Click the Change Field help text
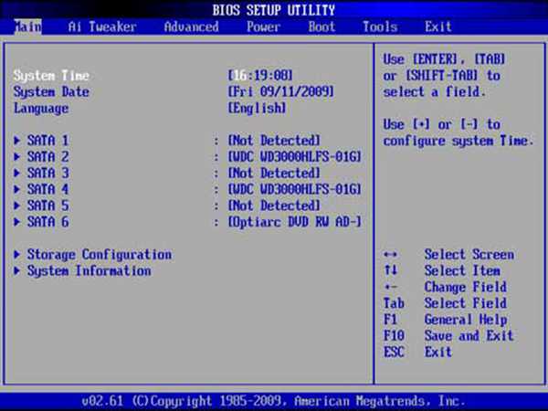 click(465, 288)
